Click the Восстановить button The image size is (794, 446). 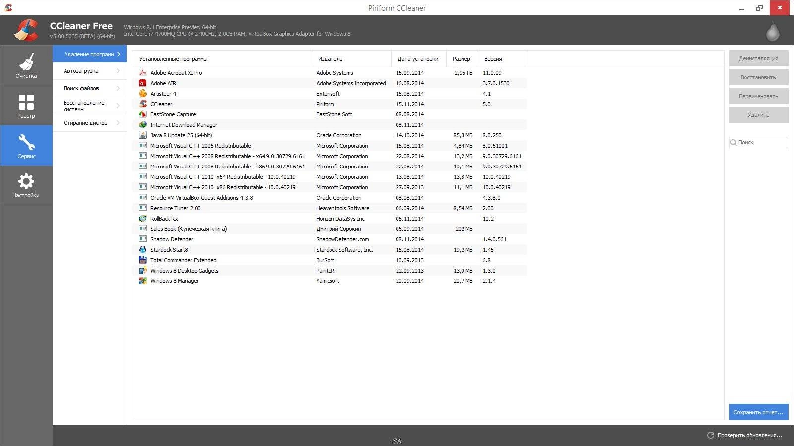click(x=759, y=77)
